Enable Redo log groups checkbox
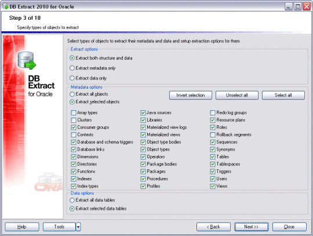The width and height of the screenshot is (313, 236). (x=213, y=113)
